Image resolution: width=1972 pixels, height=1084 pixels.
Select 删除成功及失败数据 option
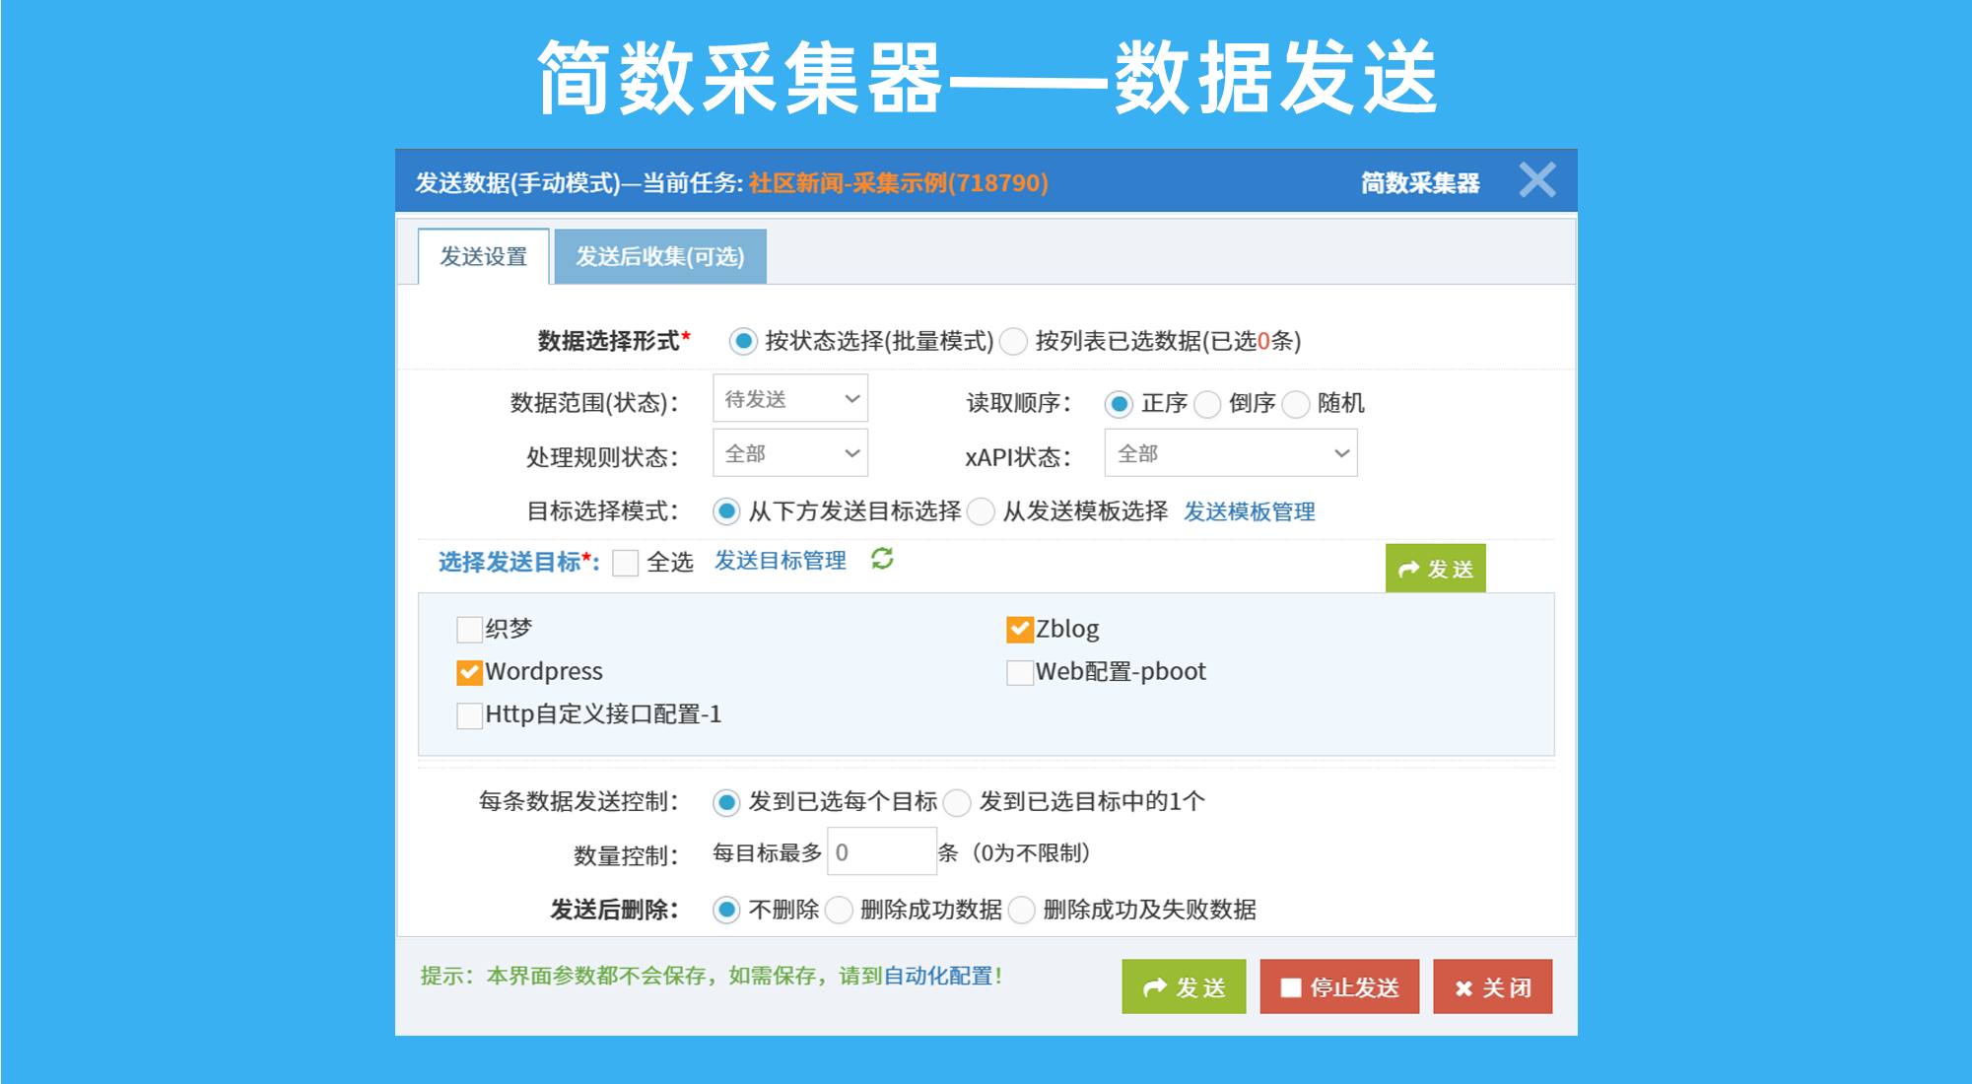1022,910
